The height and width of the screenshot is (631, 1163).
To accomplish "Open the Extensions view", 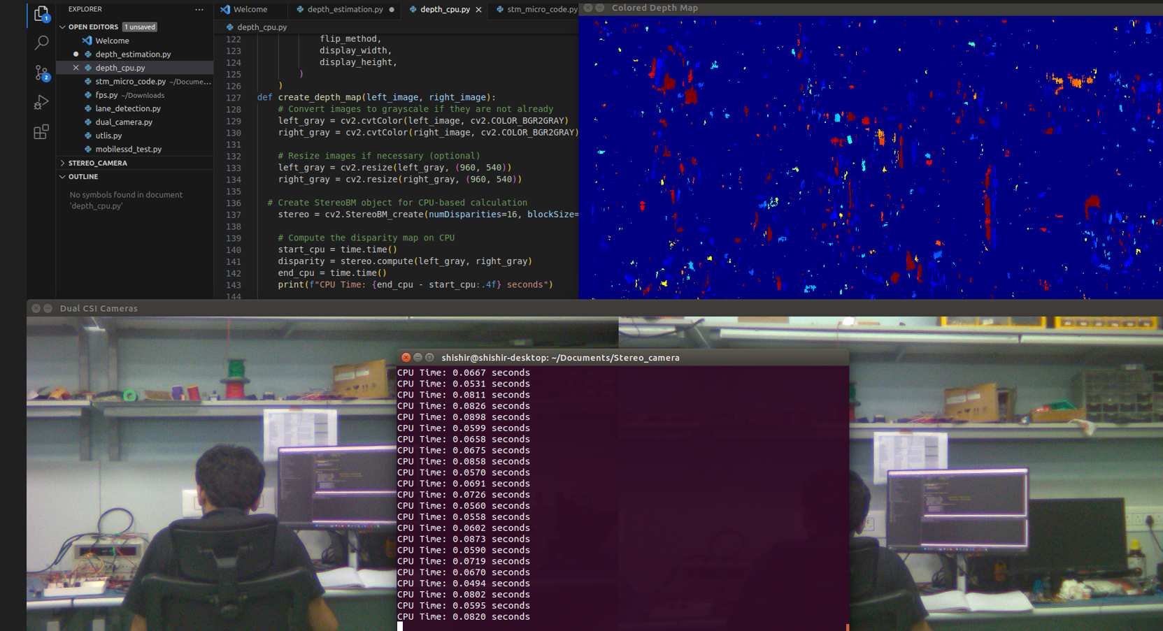I will click(41, 132).
